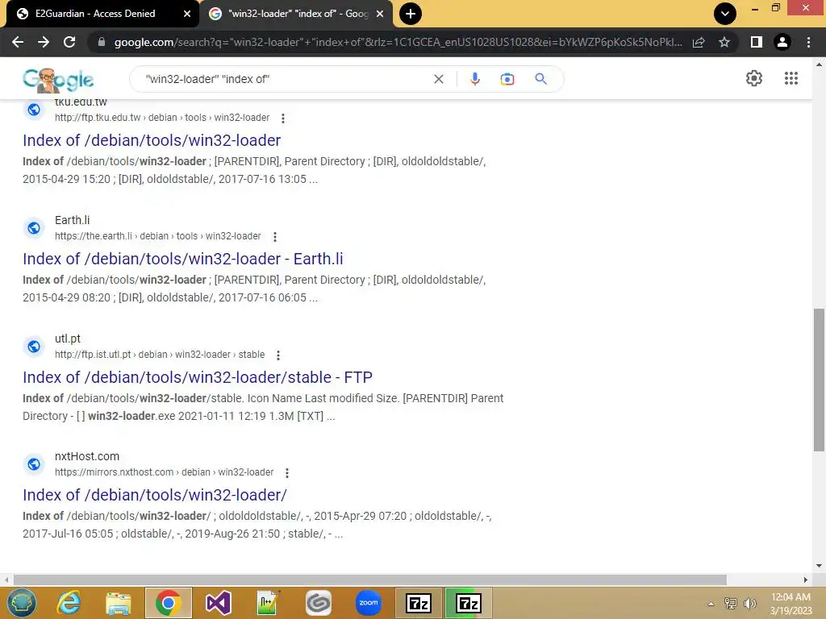Screen dimensions: 826x619
Task: Open volume control in system tray
Action: [749, 604]
